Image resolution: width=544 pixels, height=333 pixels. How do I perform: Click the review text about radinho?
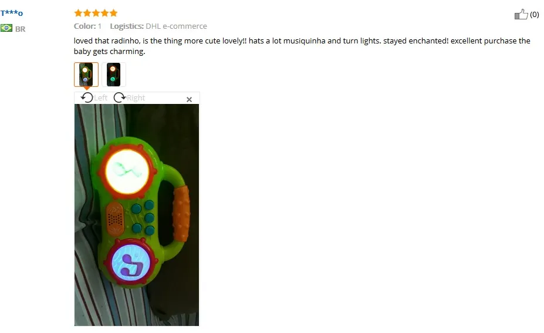coord(302,46)
